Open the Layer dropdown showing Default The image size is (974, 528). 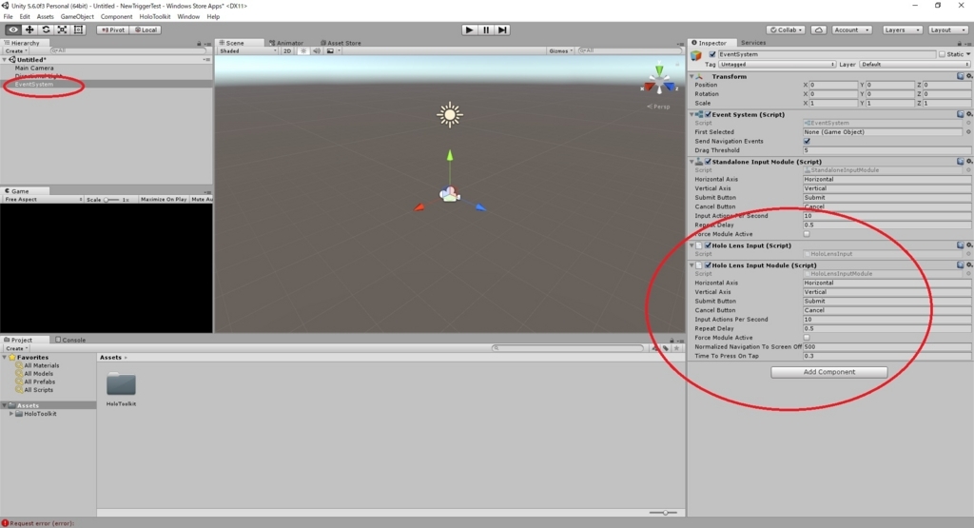(x=914, y=65)
